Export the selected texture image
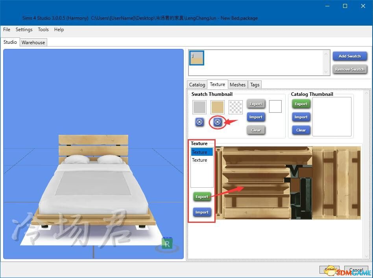This screenshot has height=278, width=373. click(x=202, y=197)
